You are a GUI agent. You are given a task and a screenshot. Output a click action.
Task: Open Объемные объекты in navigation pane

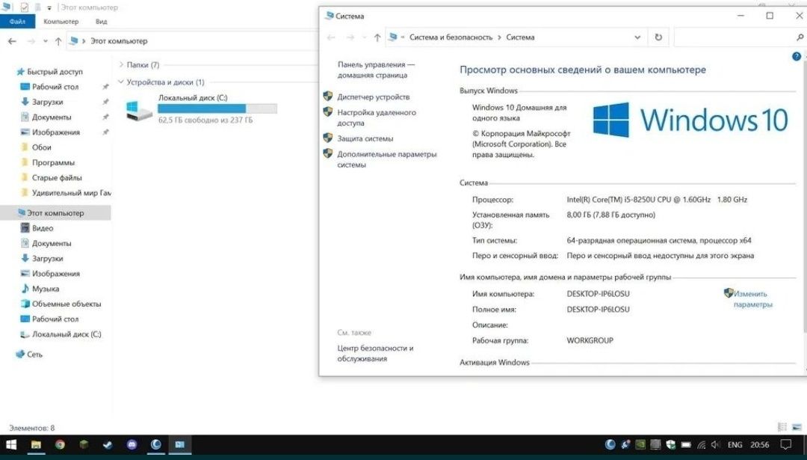point(67,304)
